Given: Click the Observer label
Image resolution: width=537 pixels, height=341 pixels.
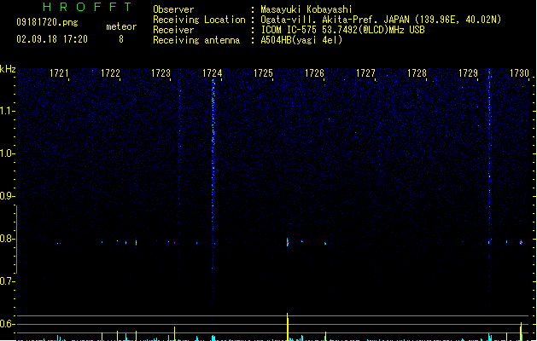Looking at the screenshot, I should tap(173, 9).
